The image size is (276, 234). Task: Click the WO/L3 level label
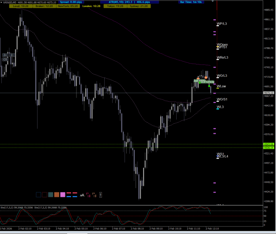click(x=222, y=75)
